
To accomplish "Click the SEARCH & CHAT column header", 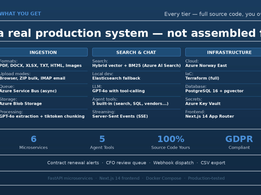I will [x=136, y=52].
